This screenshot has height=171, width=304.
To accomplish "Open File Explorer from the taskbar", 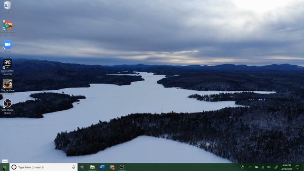I will point(93,167).
